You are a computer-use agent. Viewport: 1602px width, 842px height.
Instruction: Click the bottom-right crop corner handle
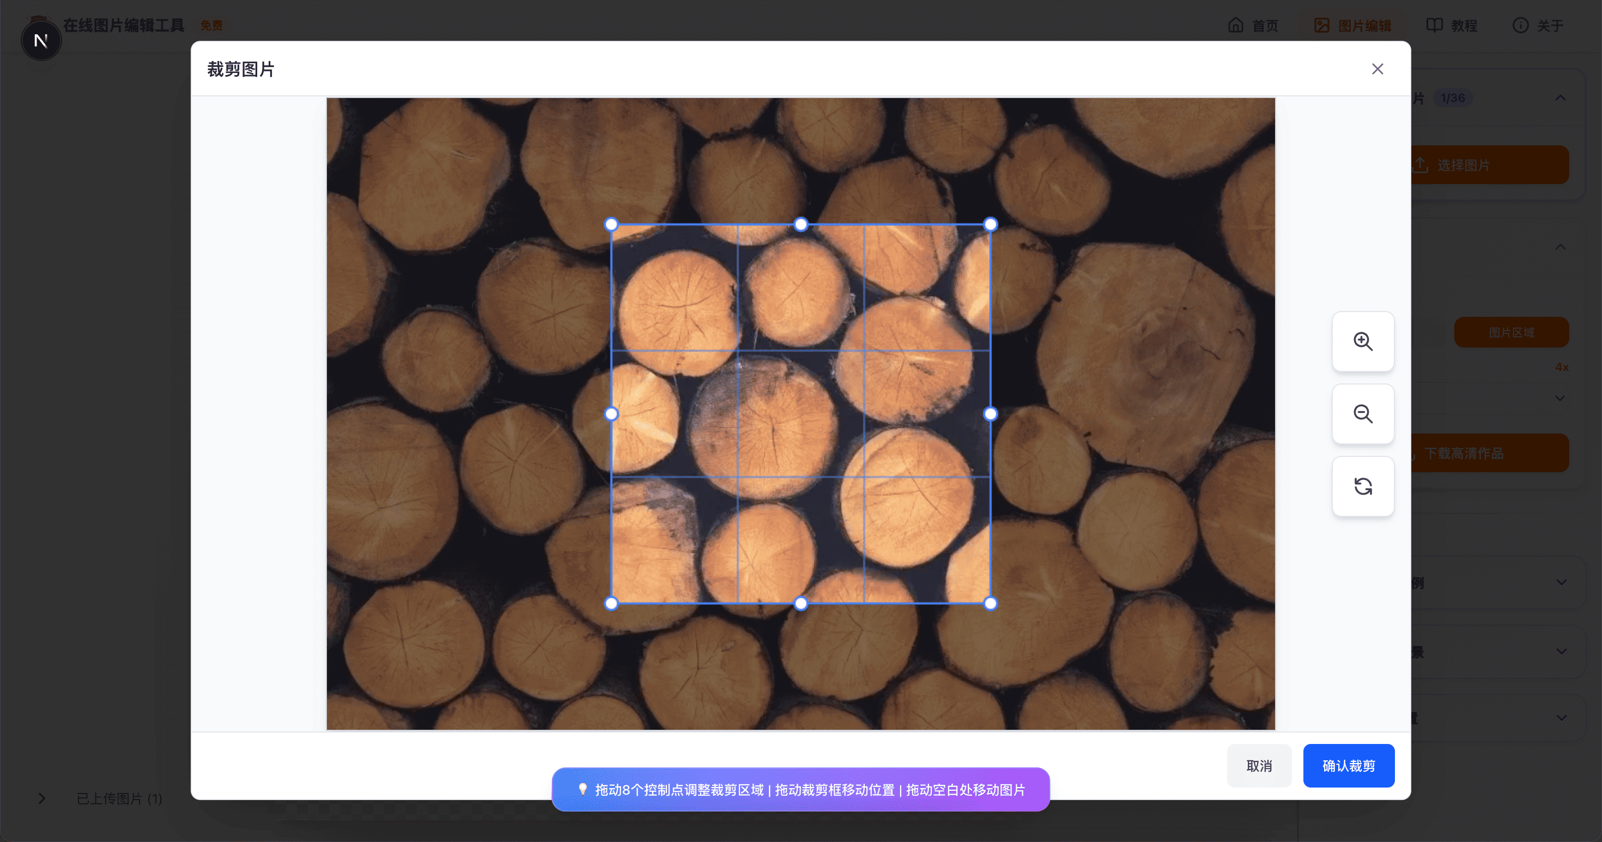point(990,603)
